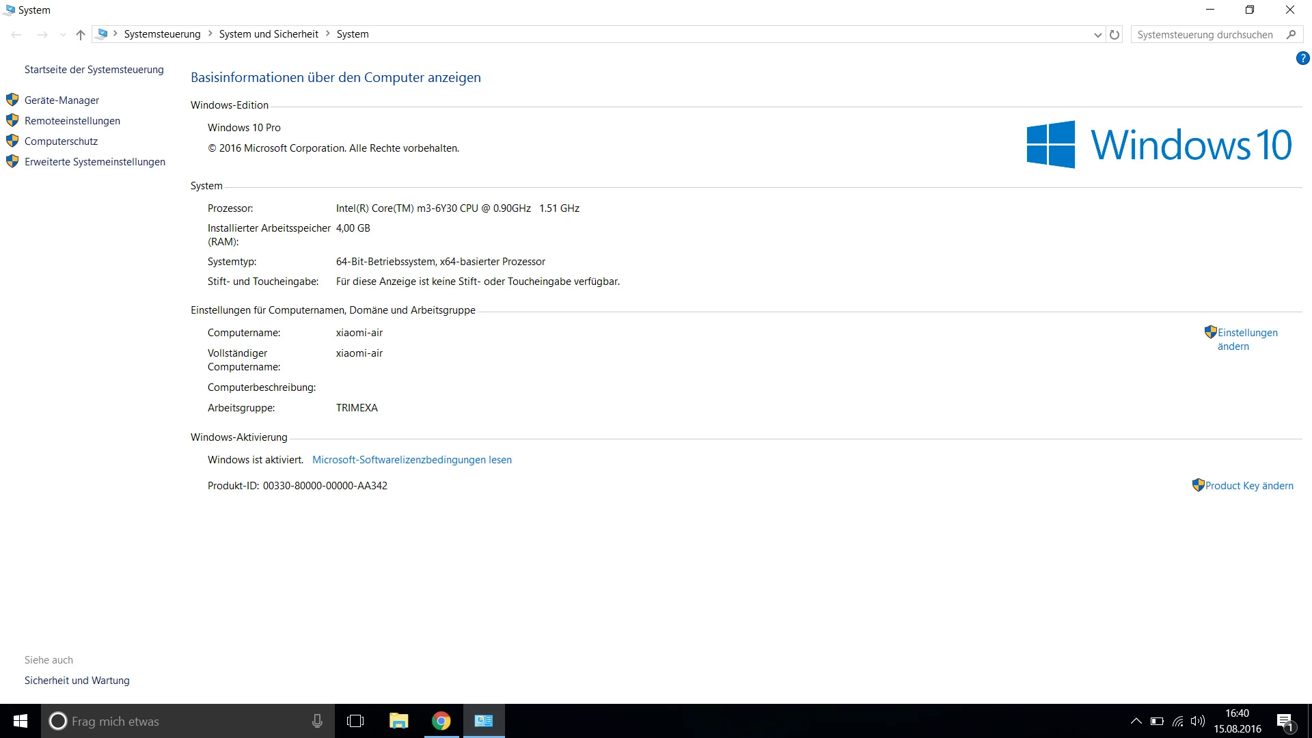Open the help question mark icon
This screenshot has height=738, width=1312.
(x=1302, y=59)
